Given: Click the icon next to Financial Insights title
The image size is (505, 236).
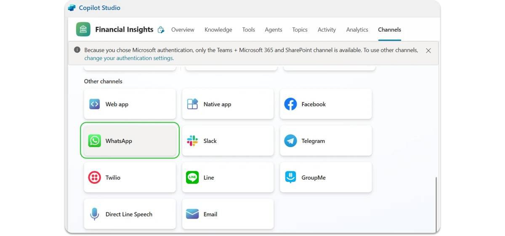Looking at the screenshot, I should click(161, 30).
